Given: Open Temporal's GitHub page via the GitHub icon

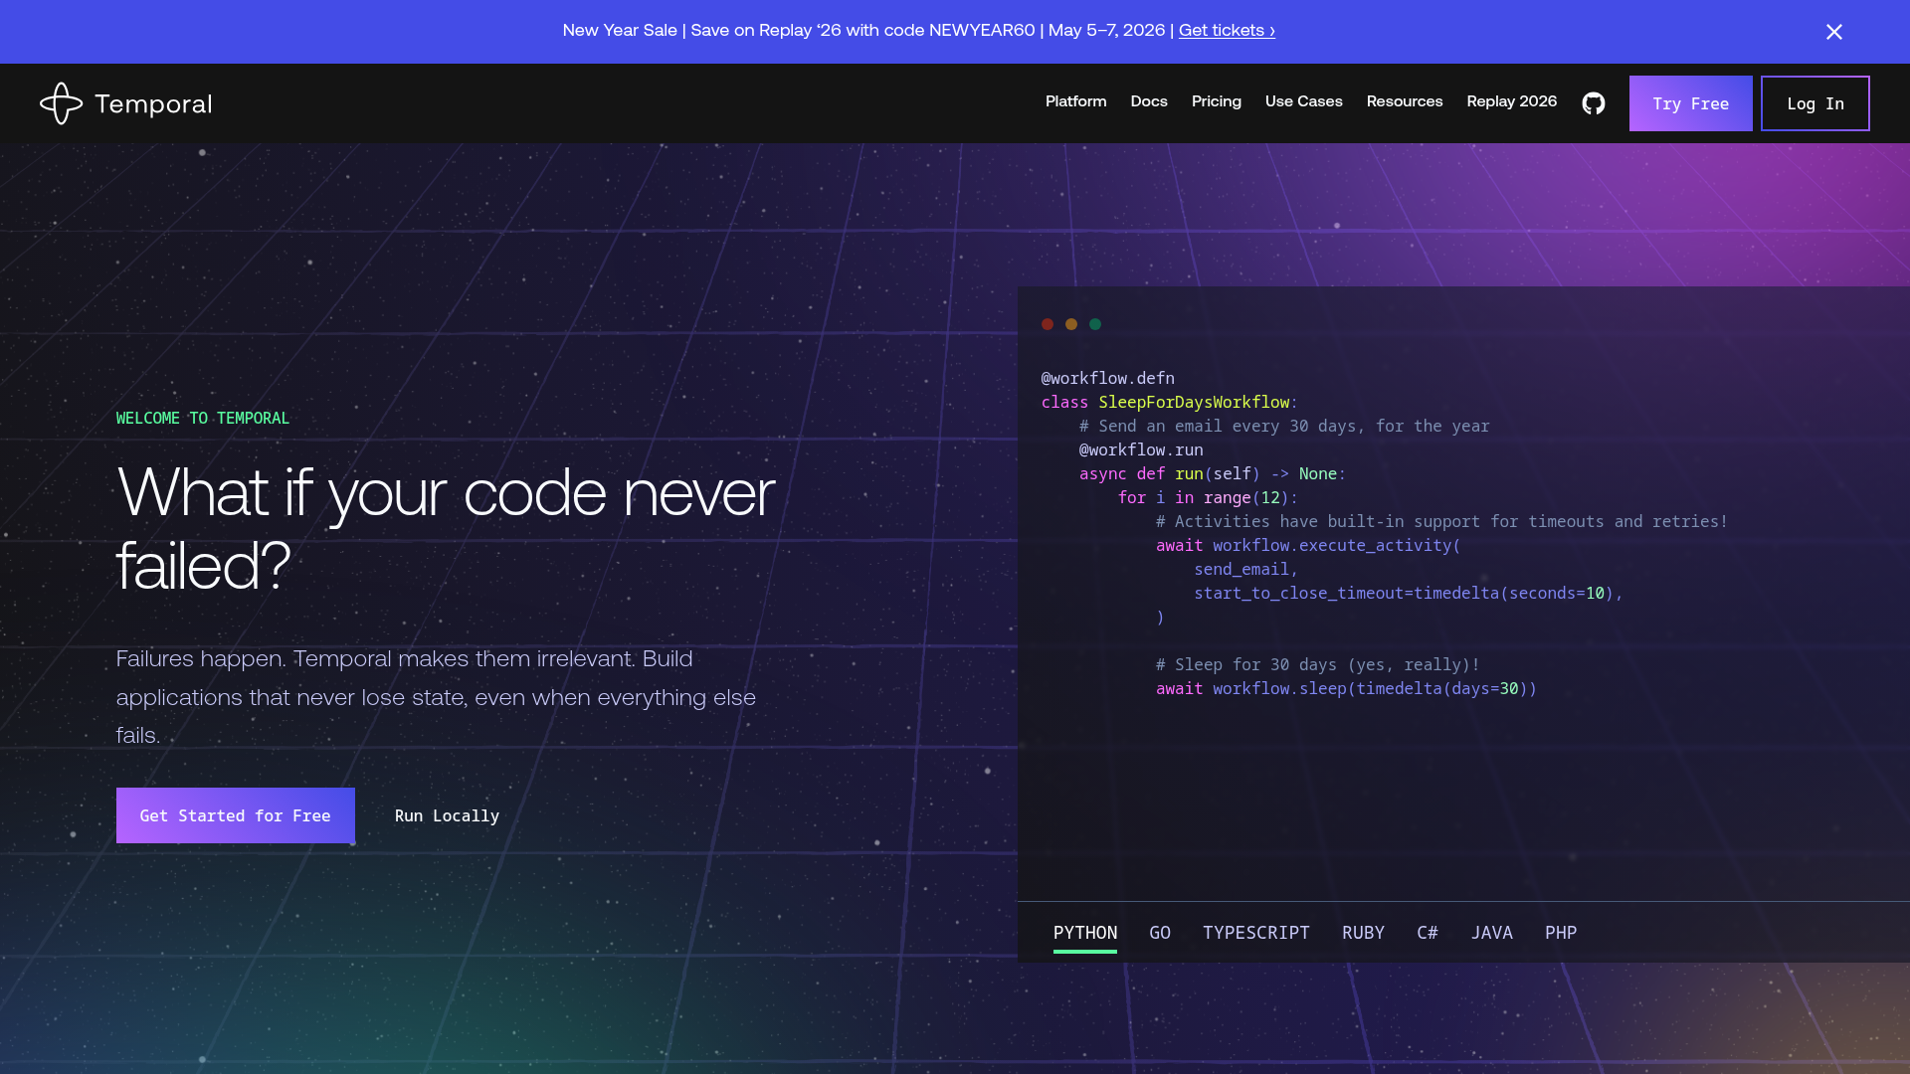Looking at the screenshot, I should tap(1593, 102).
